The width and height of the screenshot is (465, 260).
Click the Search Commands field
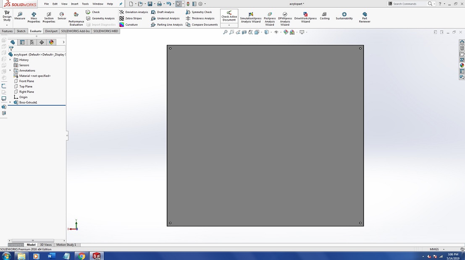[410, 4]
